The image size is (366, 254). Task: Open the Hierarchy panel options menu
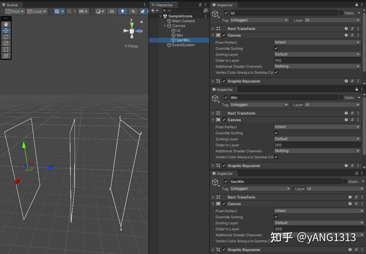pos(205,4)
